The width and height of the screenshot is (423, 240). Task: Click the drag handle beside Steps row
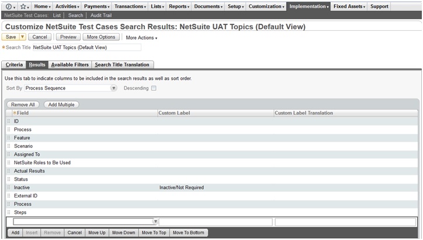8,213
